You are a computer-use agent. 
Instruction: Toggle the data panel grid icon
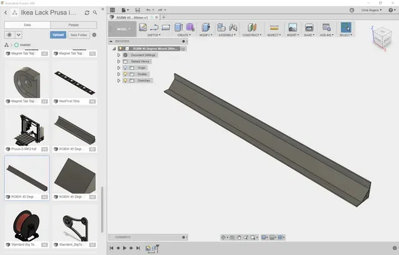click(112, 10)
